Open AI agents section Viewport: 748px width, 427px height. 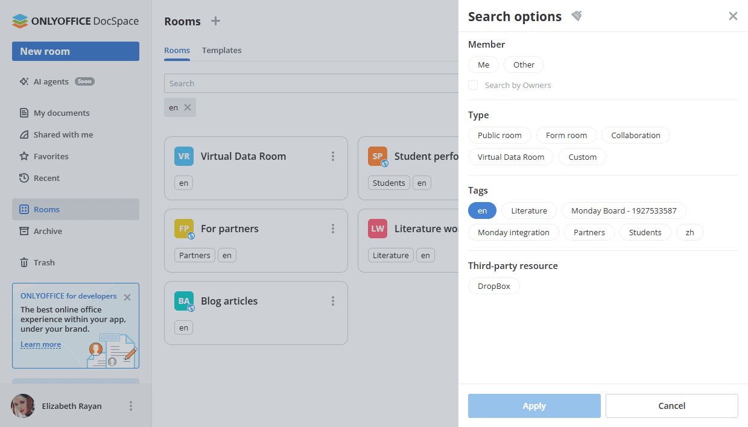pyautogui.click(x=51, y=81)
